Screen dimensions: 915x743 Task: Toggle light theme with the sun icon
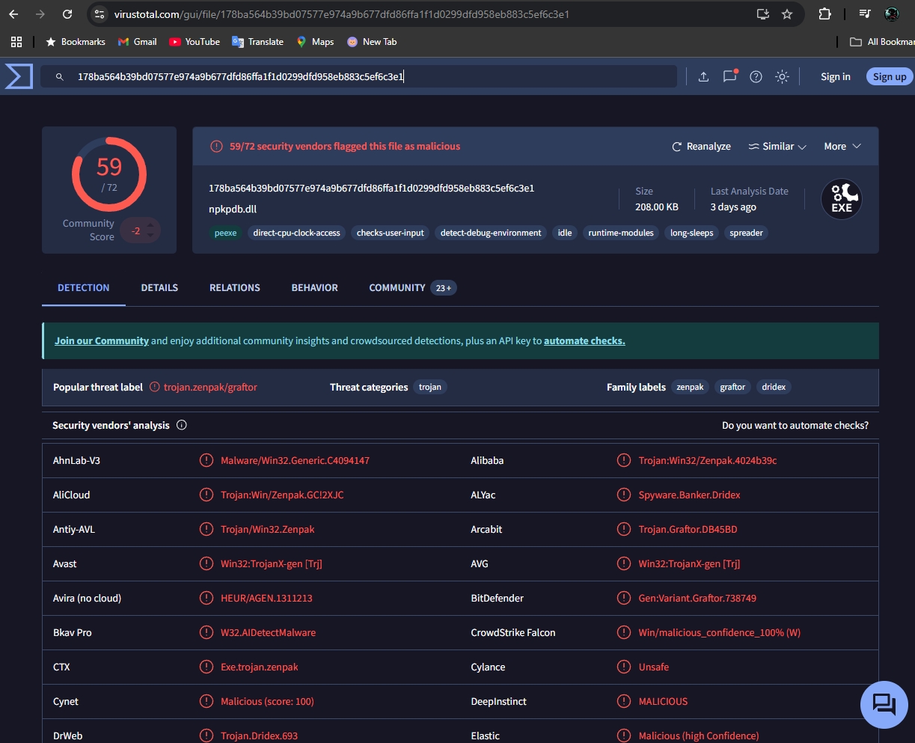(x=782, y=76)
